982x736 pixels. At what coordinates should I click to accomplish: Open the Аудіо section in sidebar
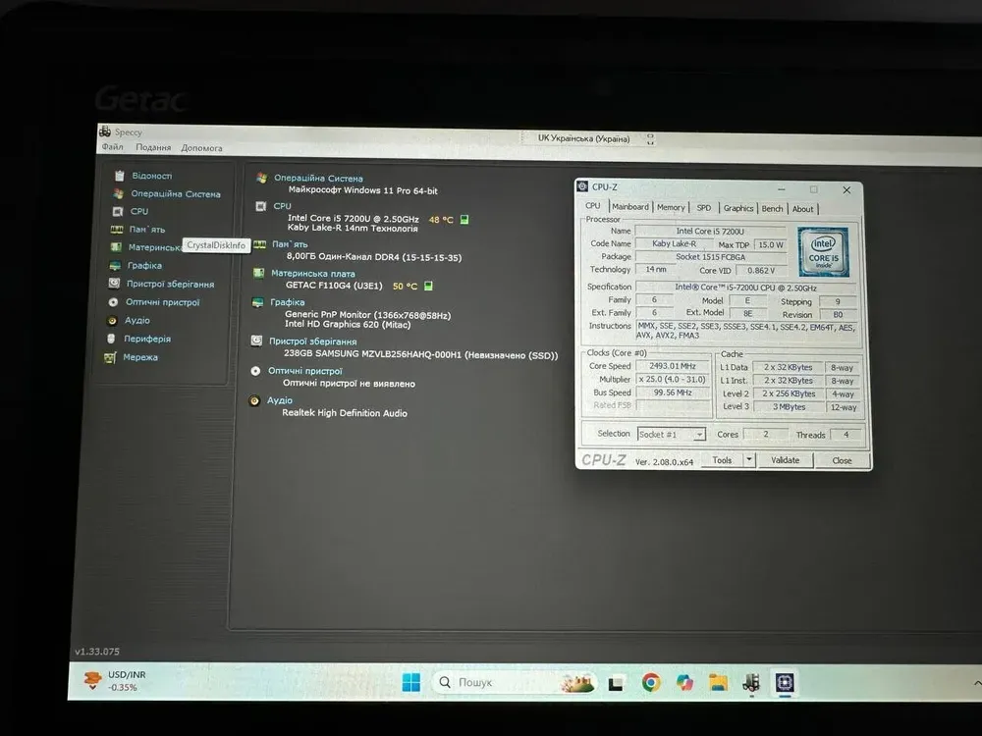[137, 321]
